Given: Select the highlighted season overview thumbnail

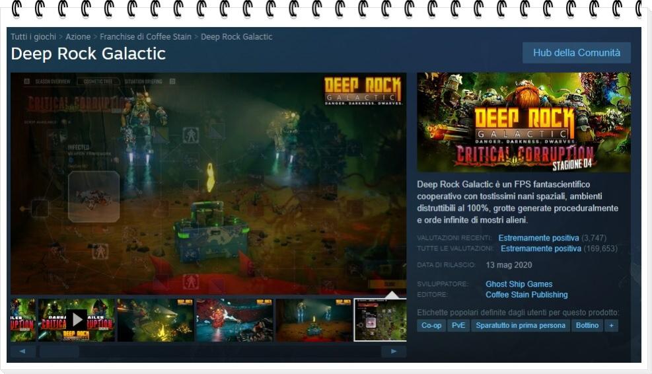Looking at the screenshot, I should [380, 320].
